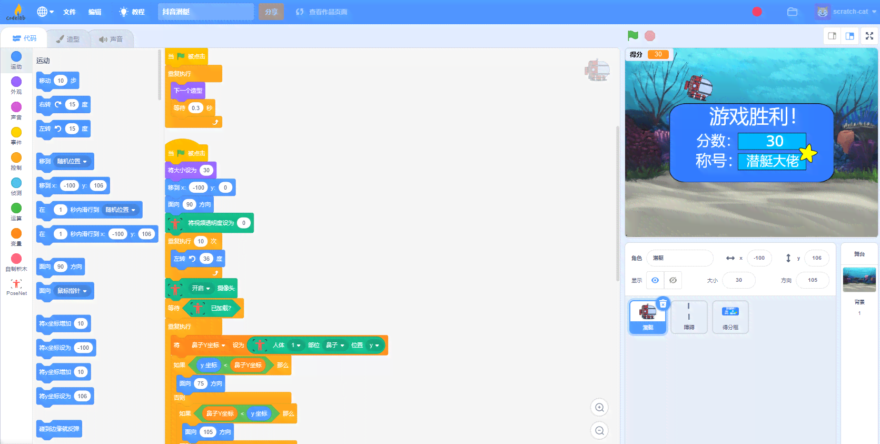
Task: Edit the sprite 大小 size value 30
Action: [x=738, y=280]
